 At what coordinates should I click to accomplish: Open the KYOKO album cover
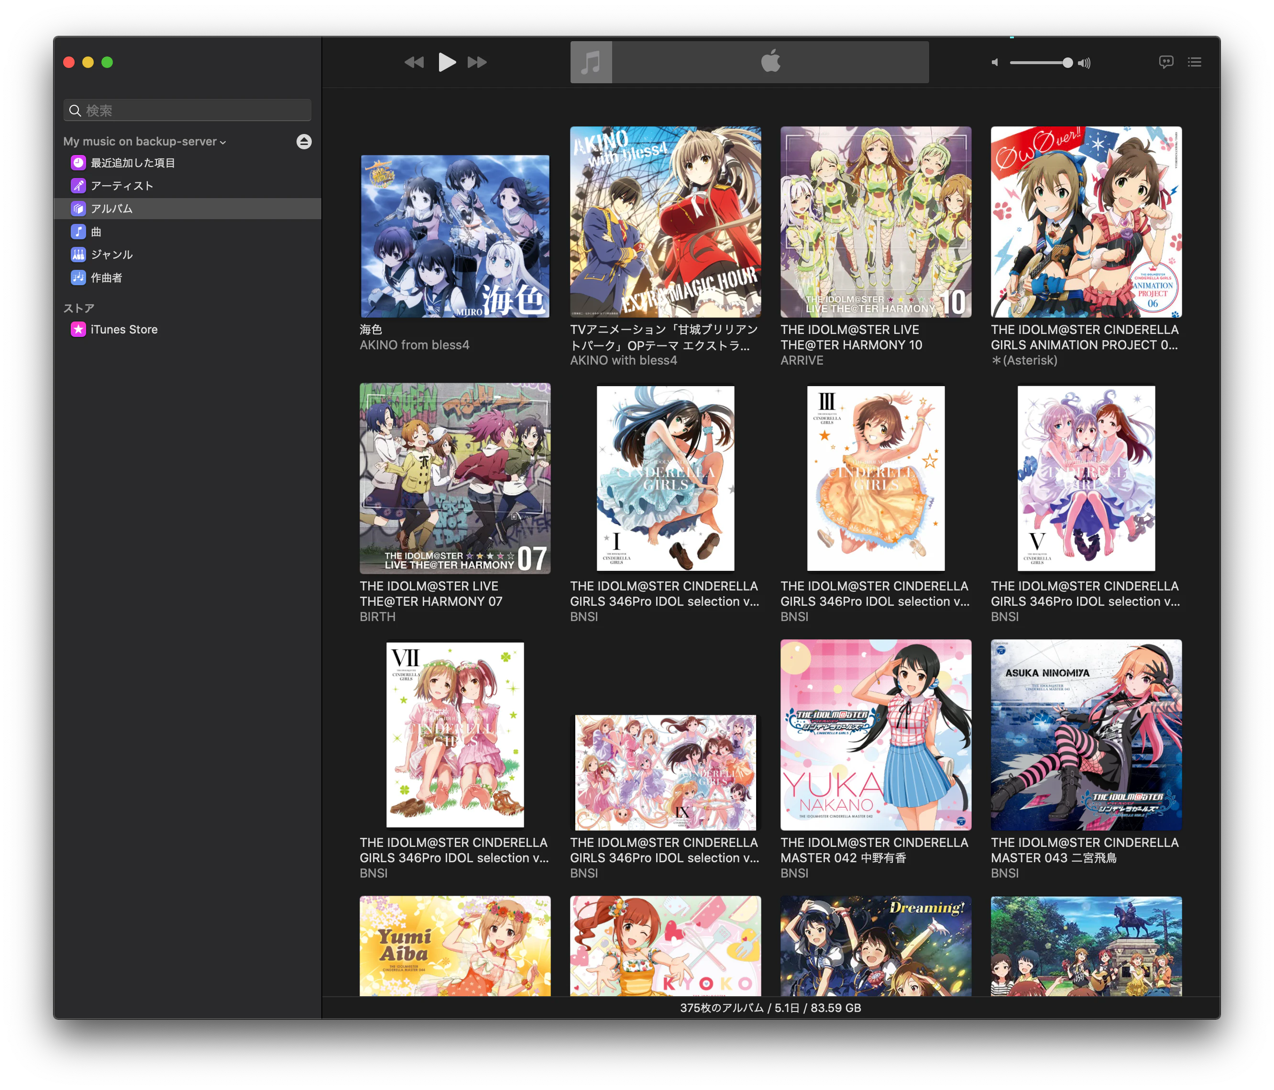pyautogui.click(x=665, y=946)
